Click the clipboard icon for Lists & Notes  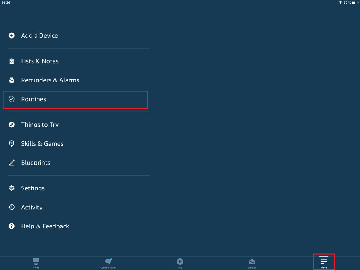click(12, 61)
